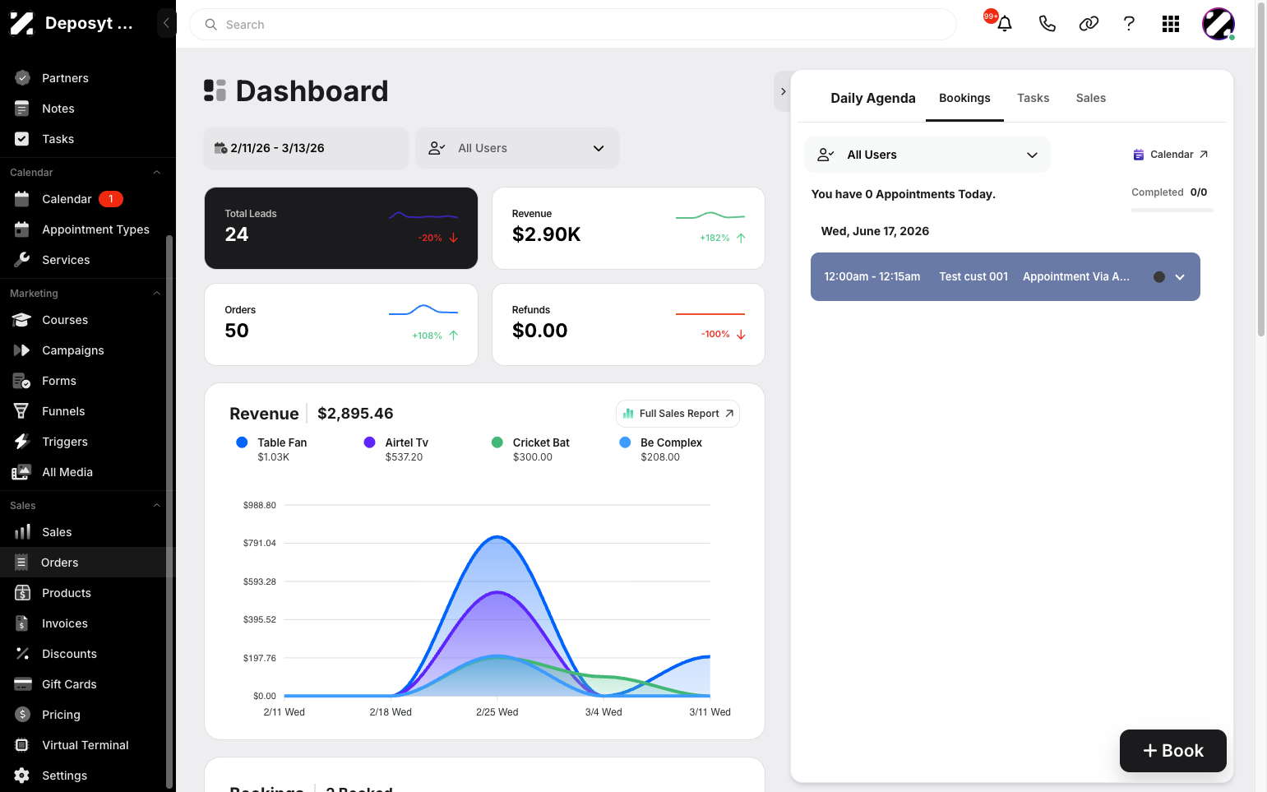
Task: Toggle the appointment status dot
Action: click(1159, 277)
